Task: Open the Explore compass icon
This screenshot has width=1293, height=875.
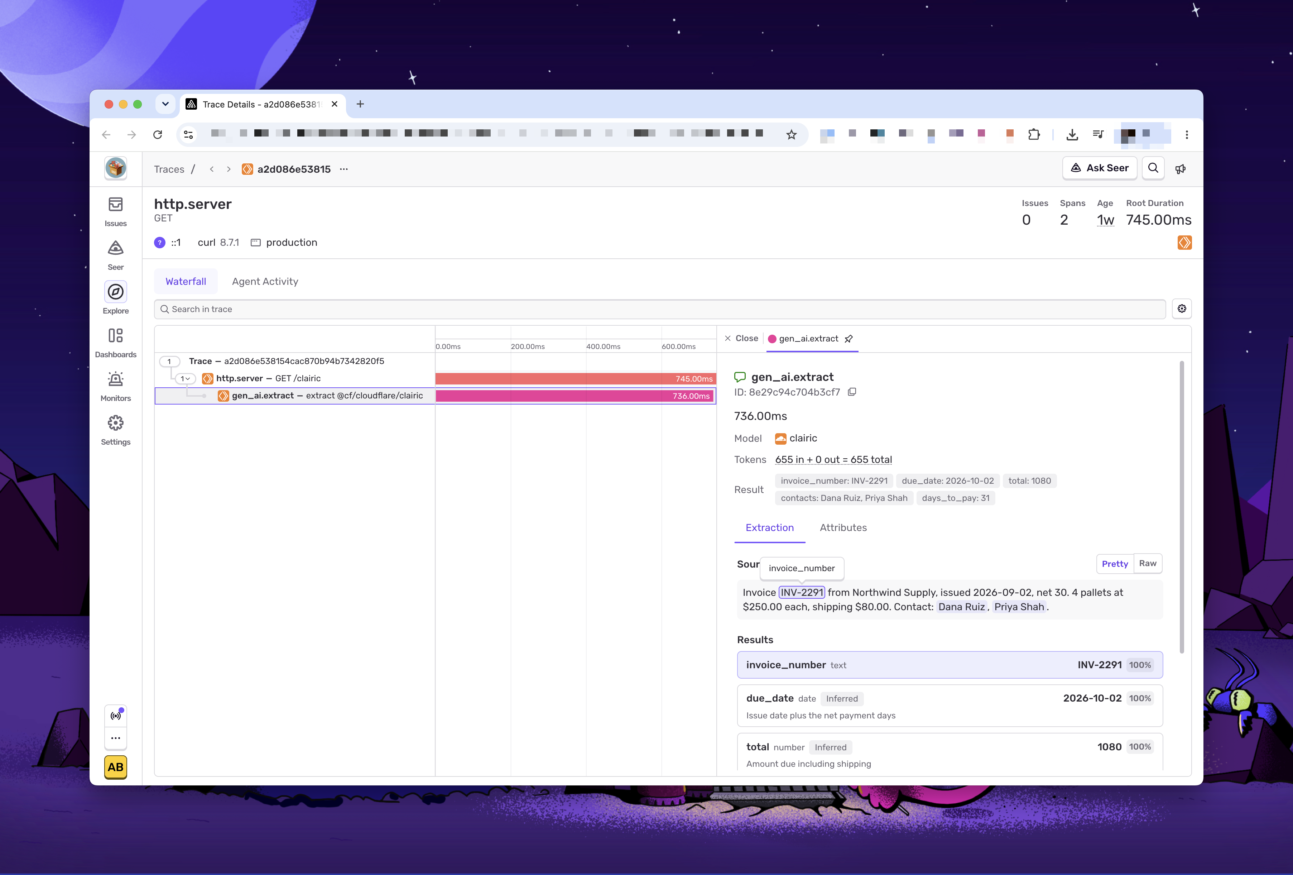Action: pos(115,292)
